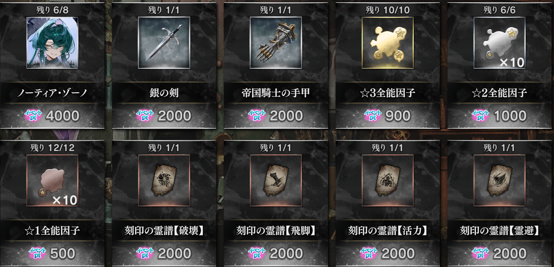Click the 帝国騎士の手甲 item name label
The width and height of the screenshot is (554, 267).
276,93
